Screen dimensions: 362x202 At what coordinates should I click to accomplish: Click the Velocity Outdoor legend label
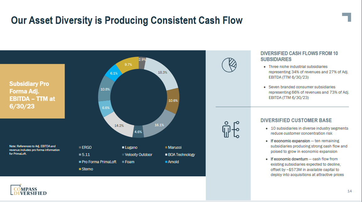[x=139, y=154]
